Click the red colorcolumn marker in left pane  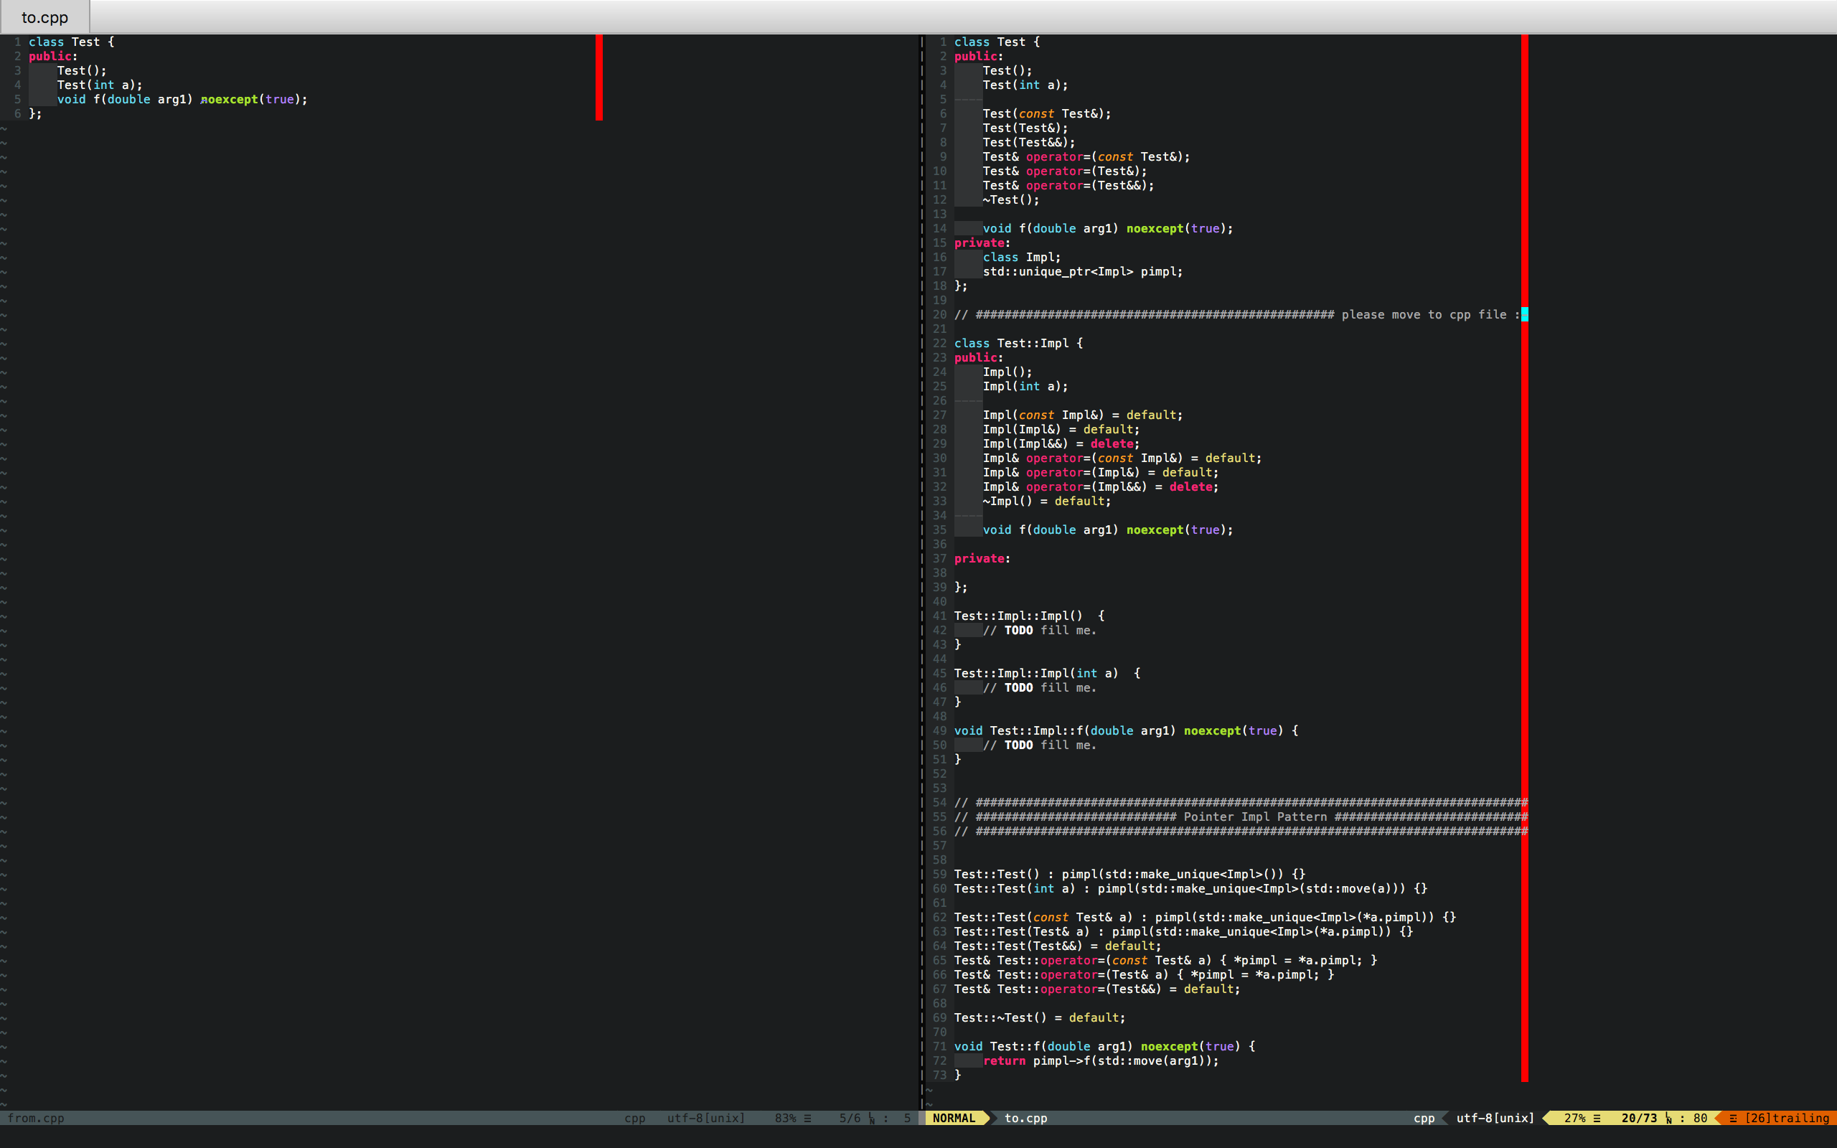599,77
